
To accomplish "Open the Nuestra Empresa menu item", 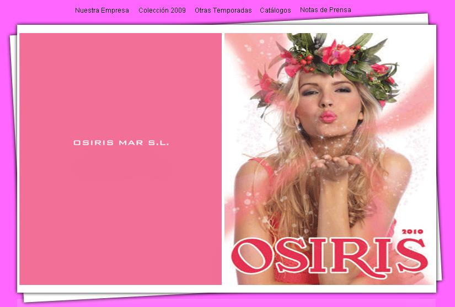I will pyautogui.click(x=102, y=10).
